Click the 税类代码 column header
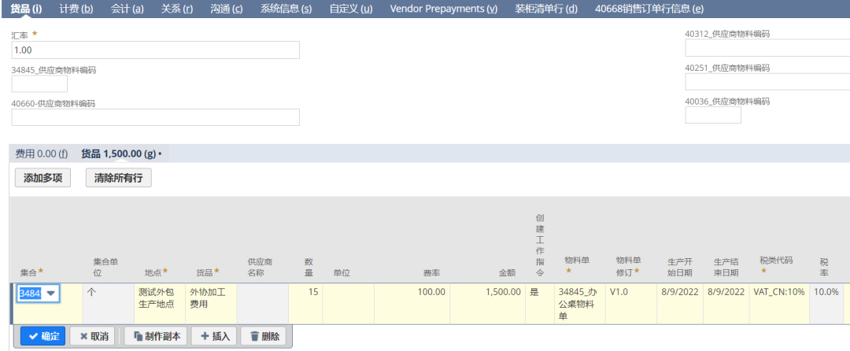 (x=776, y=265)
